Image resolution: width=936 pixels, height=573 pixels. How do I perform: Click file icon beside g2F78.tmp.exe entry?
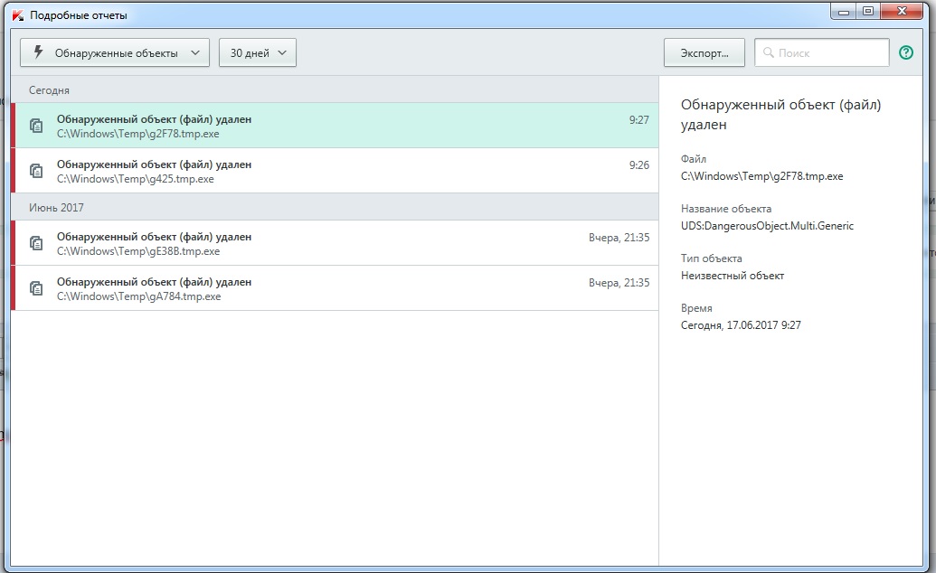tap(37, 126)
